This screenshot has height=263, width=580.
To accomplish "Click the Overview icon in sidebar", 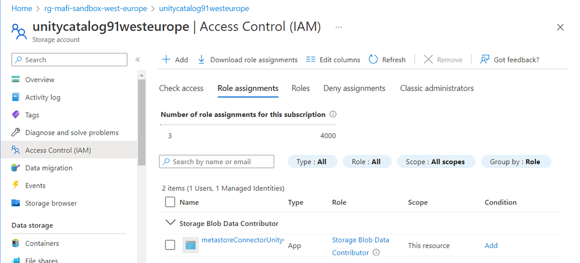I will coord(16,80).
